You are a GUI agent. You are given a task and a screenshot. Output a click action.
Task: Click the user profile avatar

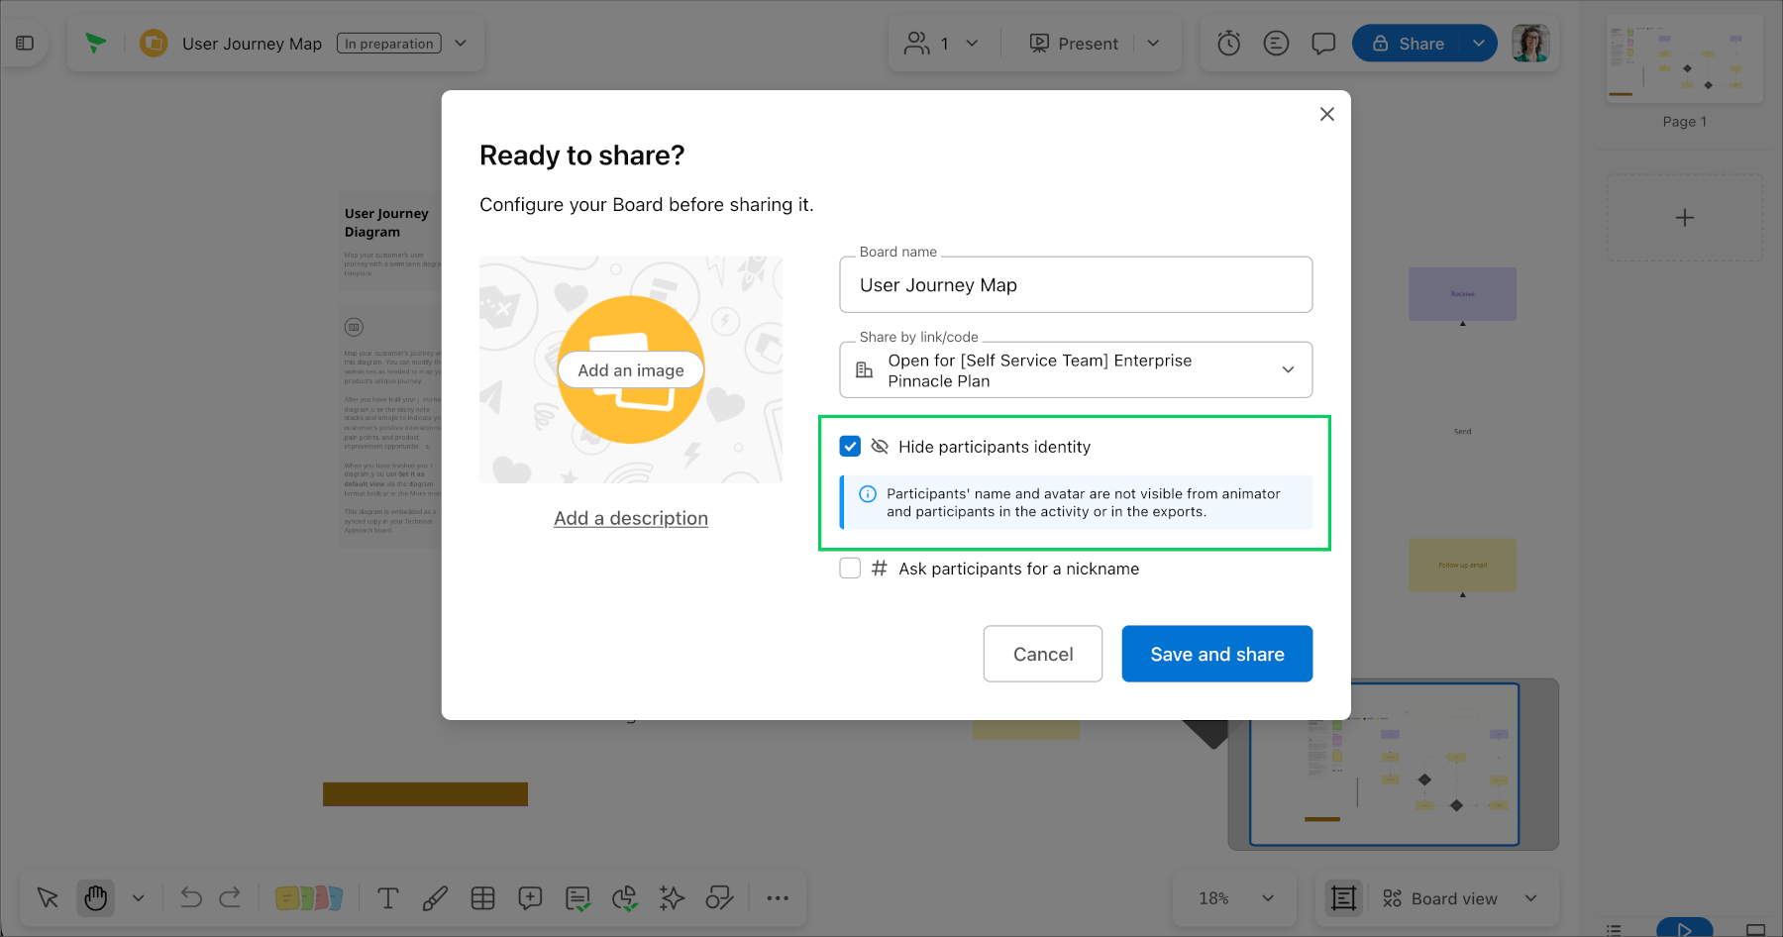[x=1530, y=44]
